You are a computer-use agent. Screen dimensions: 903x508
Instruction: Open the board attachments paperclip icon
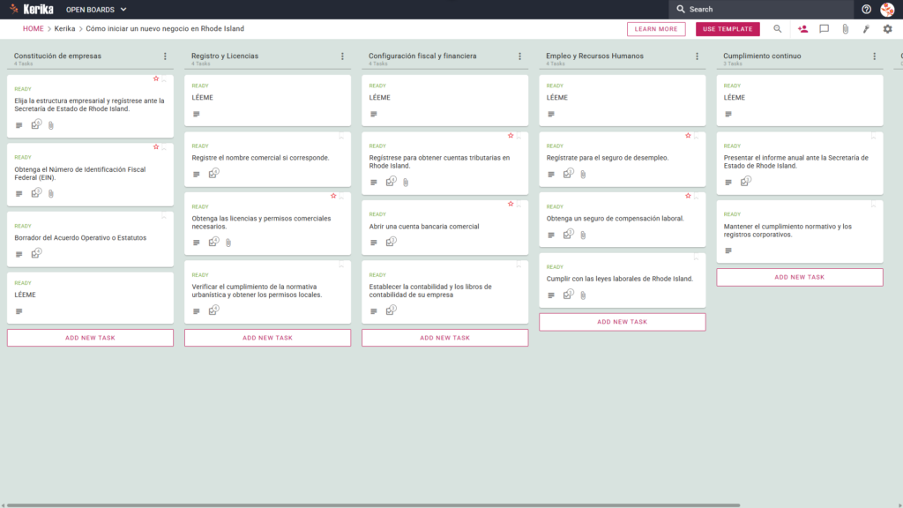[x=846, y=29]
